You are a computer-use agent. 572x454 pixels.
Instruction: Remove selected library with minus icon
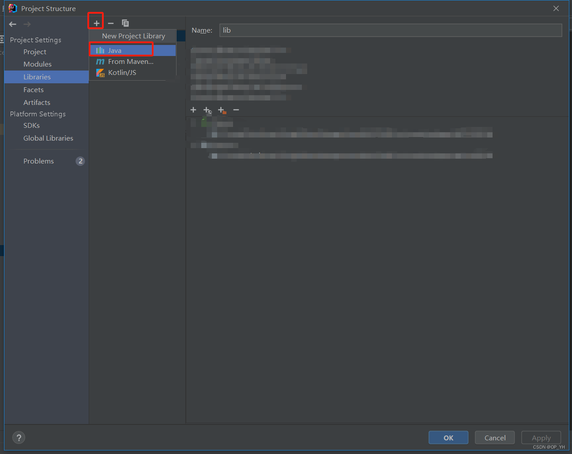tap(111, 23)
